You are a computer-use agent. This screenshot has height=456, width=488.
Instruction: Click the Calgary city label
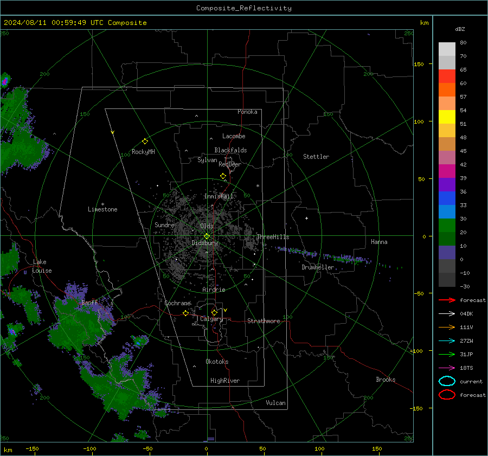[x=211, y=319]
